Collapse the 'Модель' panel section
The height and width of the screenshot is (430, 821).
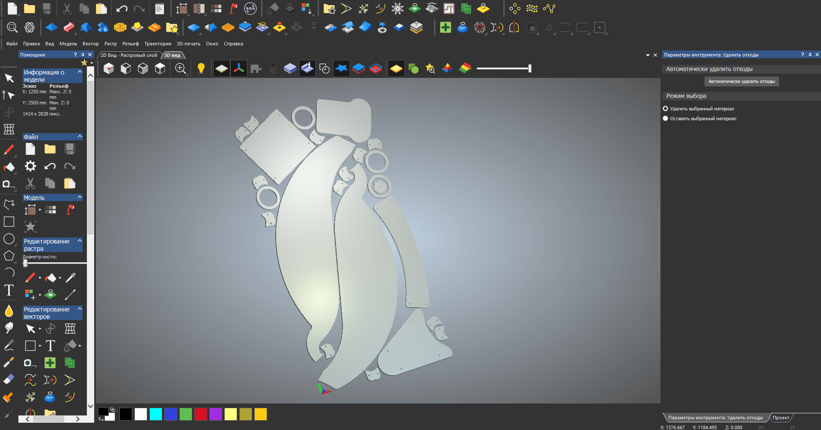80,197
